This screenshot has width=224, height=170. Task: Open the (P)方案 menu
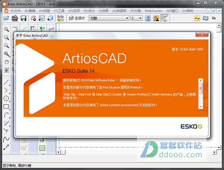click(136, 11)
